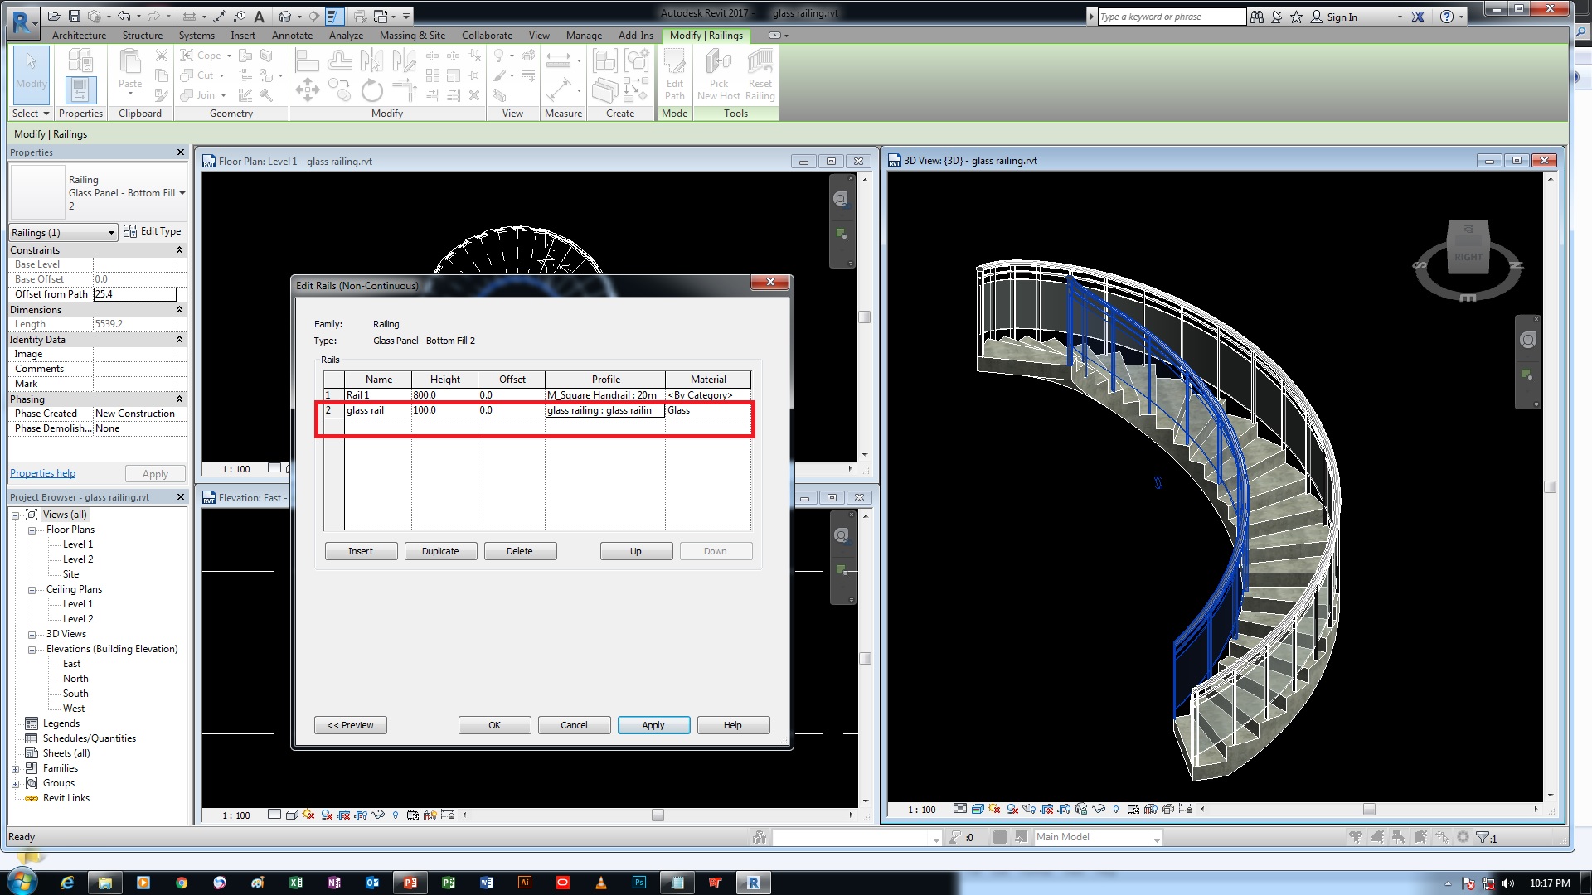1592x895 pixels.
Task: Toggle Sun Path in the 3D view control bar
Action: pos(994,809)
